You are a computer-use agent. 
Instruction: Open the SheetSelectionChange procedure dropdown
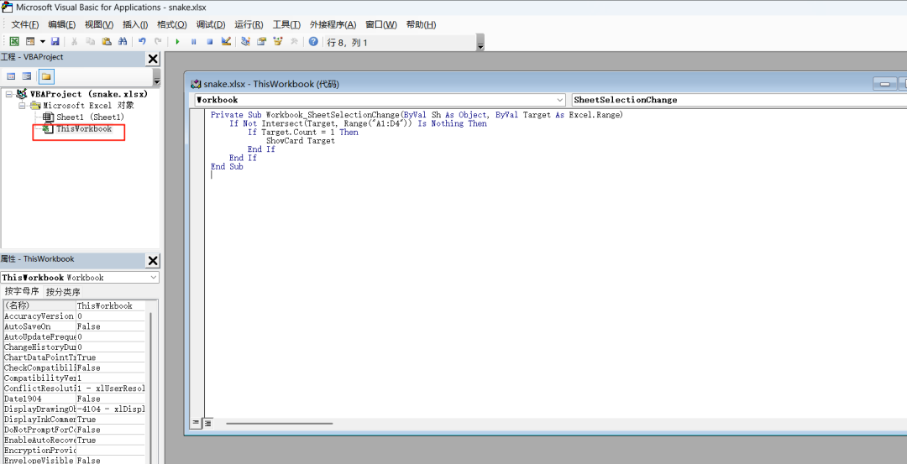739,100
